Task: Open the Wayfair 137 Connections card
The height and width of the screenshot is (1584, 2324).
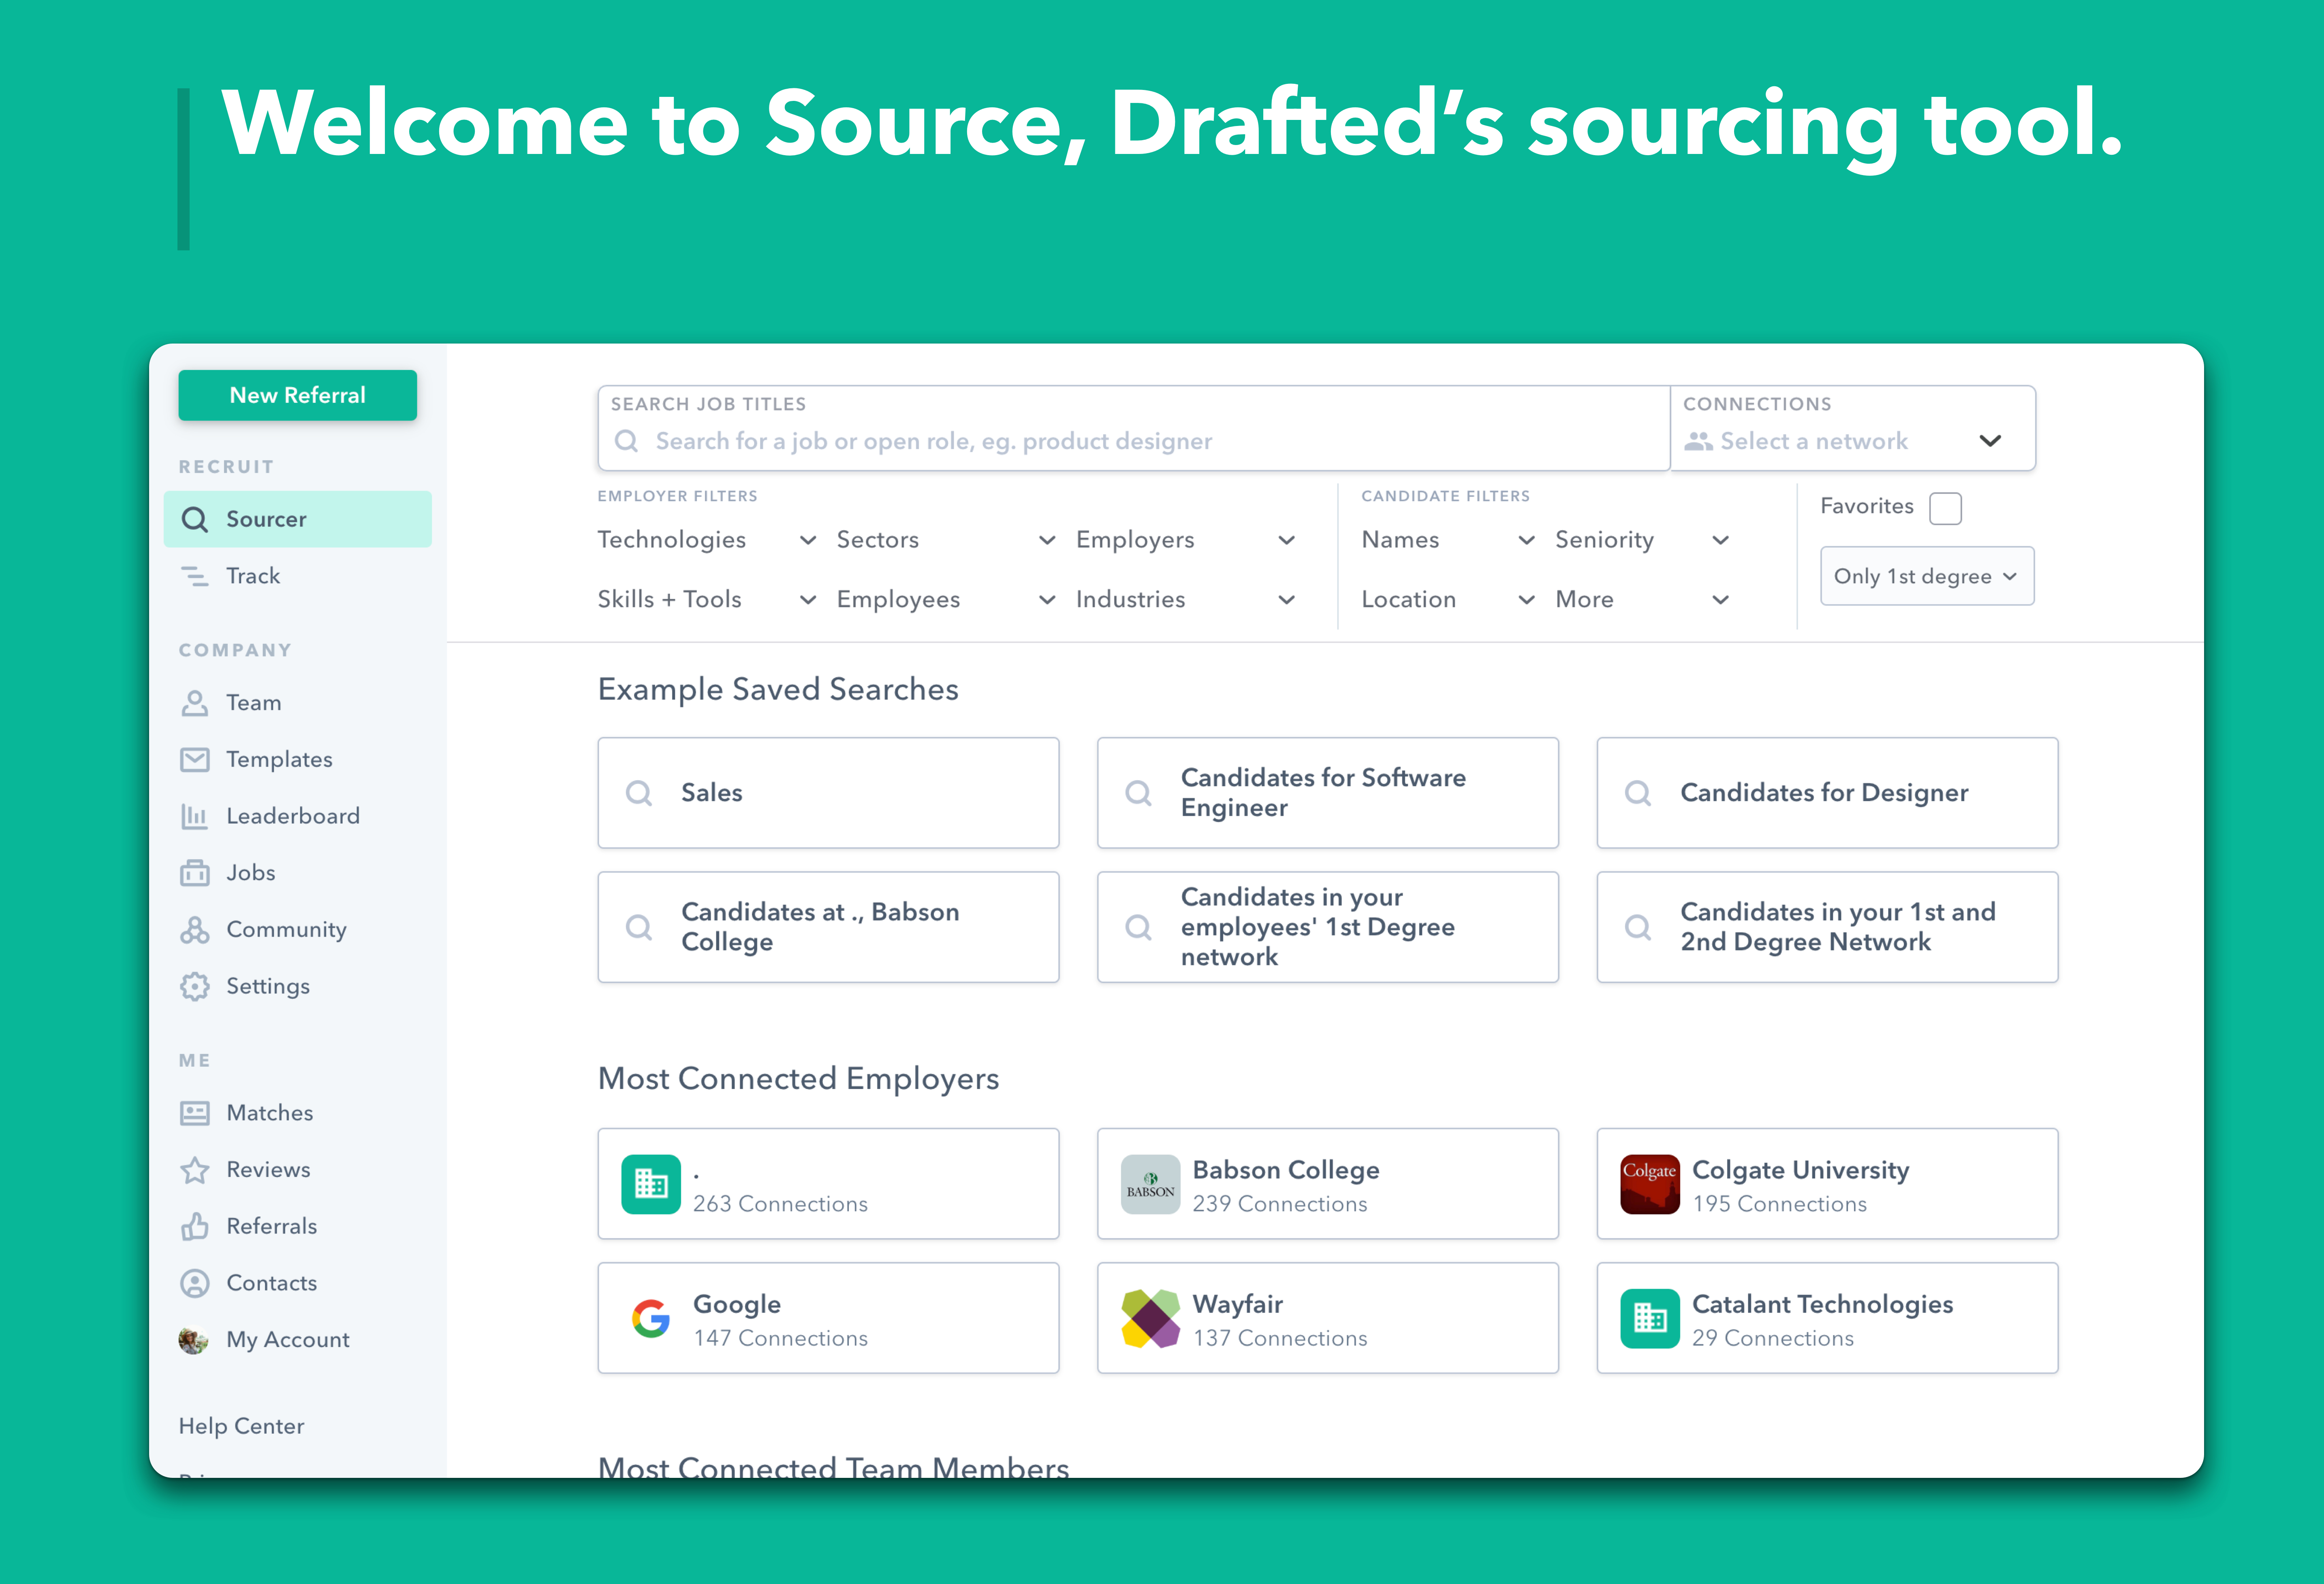Action: [x=1328, y=1318]
